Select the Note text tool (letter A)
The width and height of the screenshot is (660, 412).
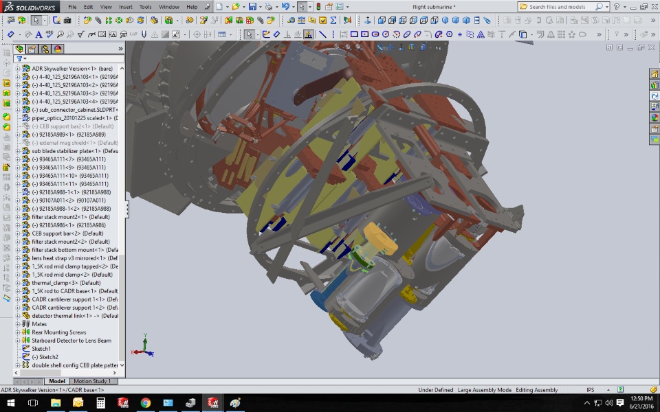coord(38,34)
